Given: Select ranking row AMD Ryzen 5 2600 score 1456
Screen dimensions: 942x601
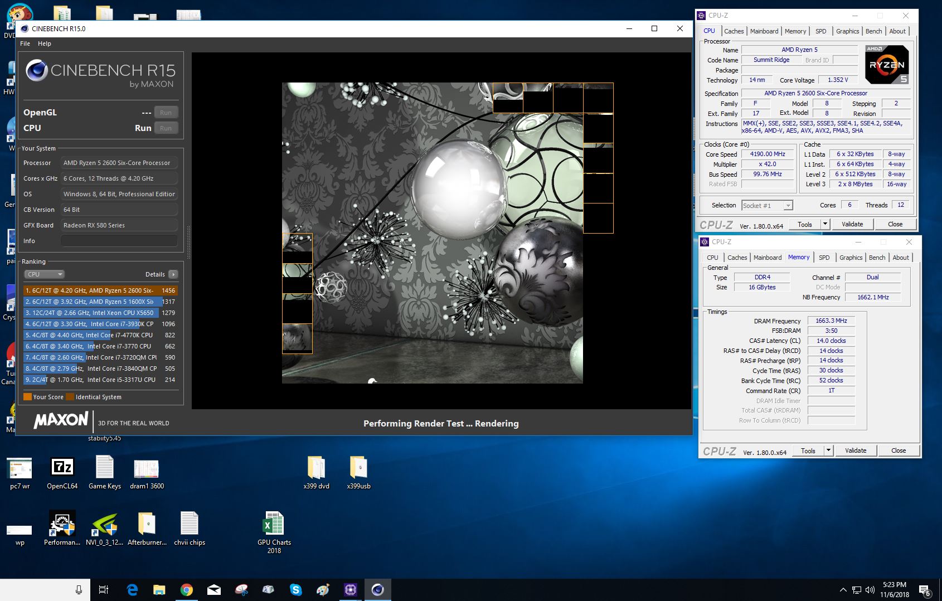Looking at the screenshot, I should (100, 290).
